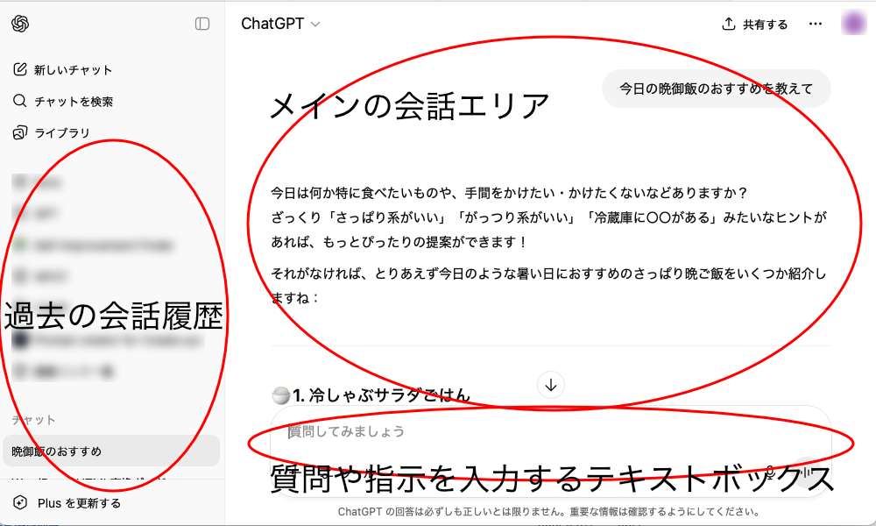The width and height of the screenshot is (876, 526).
Task: Open the three-dot more options menu
Action: [x=816, y=24]
